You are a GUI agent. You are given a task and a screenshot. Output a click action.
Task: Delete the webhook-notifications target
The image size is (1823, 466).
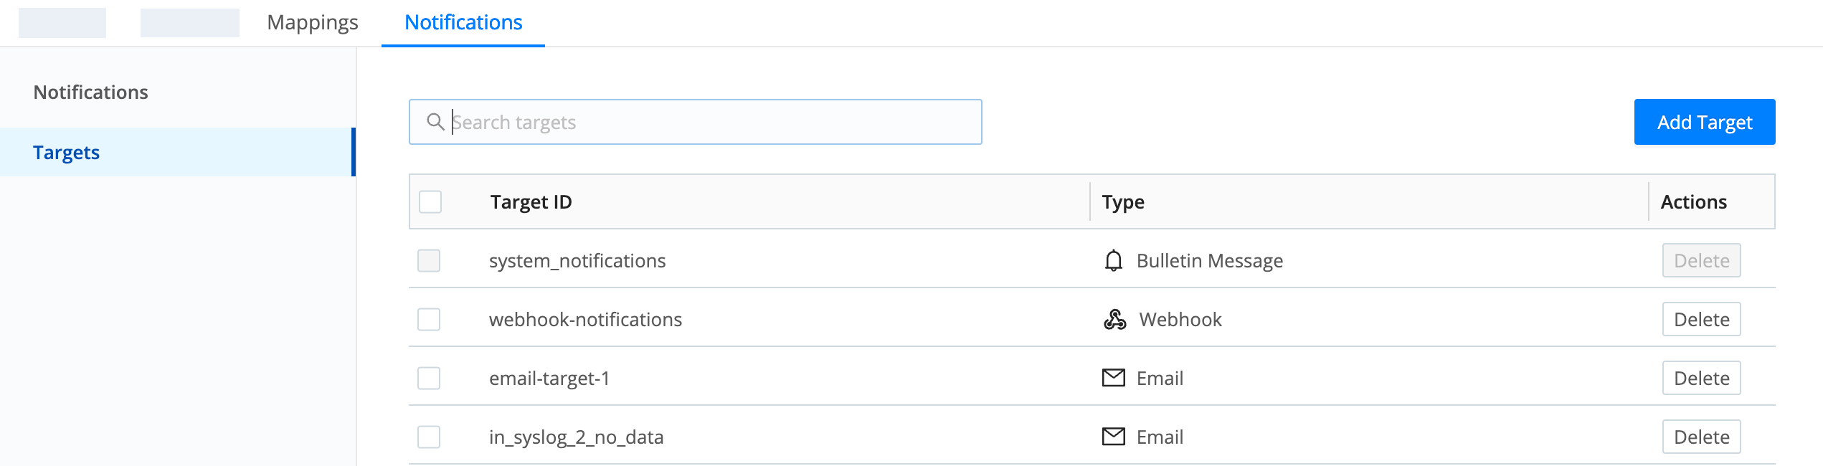pyautogui.click(x=1701, y=319)
